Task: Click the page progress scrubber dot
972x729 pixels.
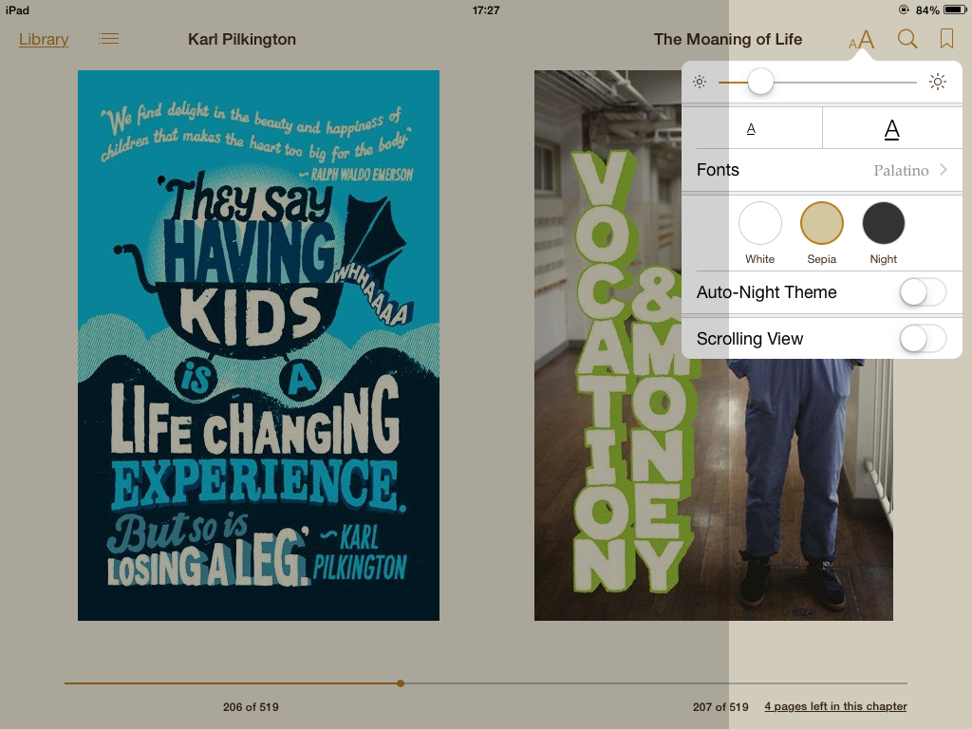Action: pos(401,683)
